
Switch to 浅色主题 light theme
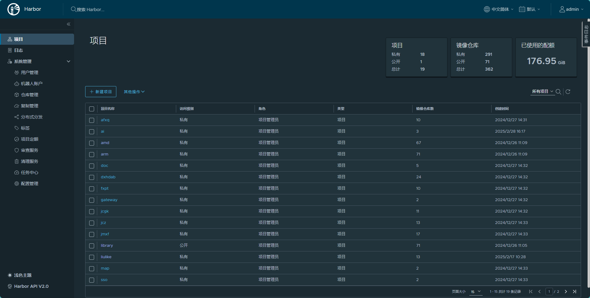click(x=23, y=275)
